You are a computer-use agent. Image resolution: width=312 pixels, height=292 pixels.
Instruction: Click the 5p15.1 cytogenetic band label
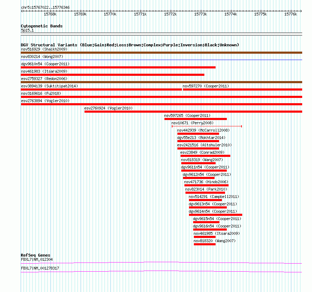tap(27, 30)
